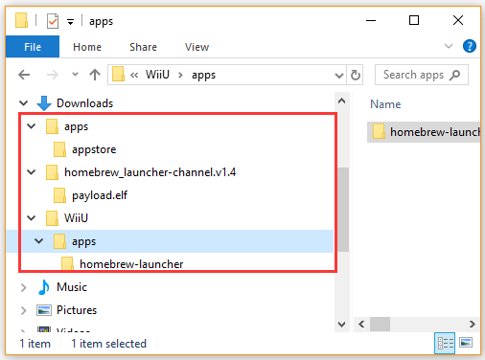The image size is (485, 360).
Task: Expand the Pictures tree node
Action: (23, 310)
